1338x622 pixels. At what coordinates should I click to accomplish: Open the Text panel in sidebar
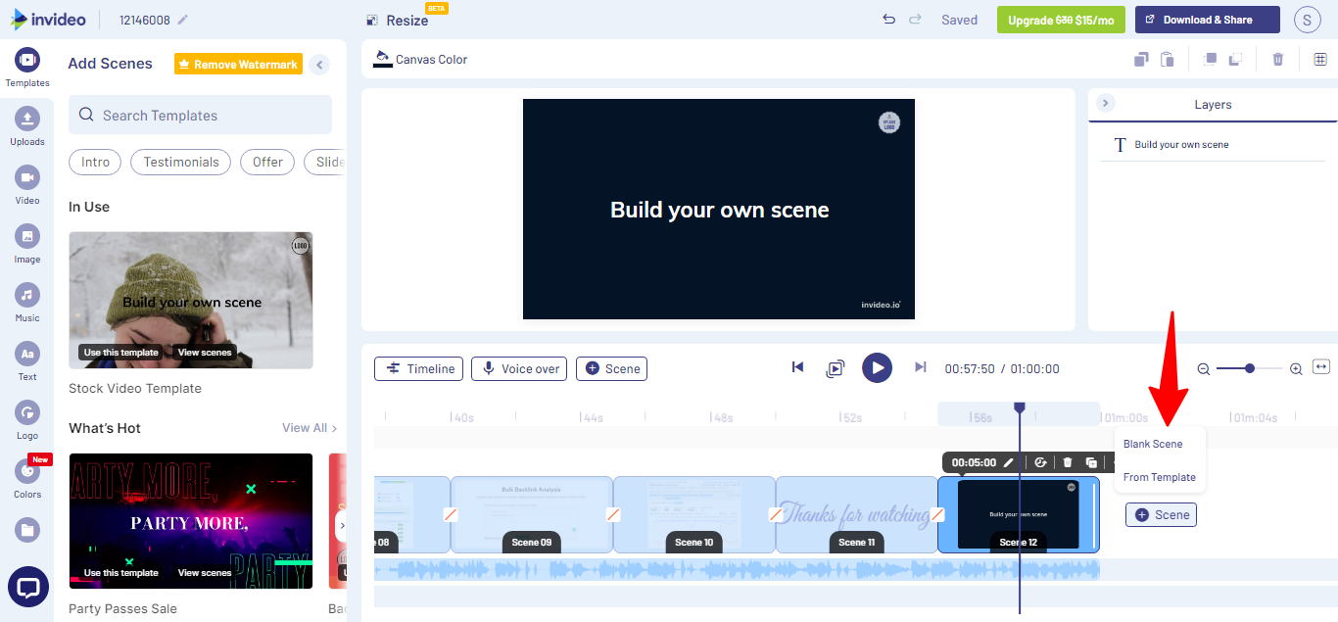pos(27,361)
